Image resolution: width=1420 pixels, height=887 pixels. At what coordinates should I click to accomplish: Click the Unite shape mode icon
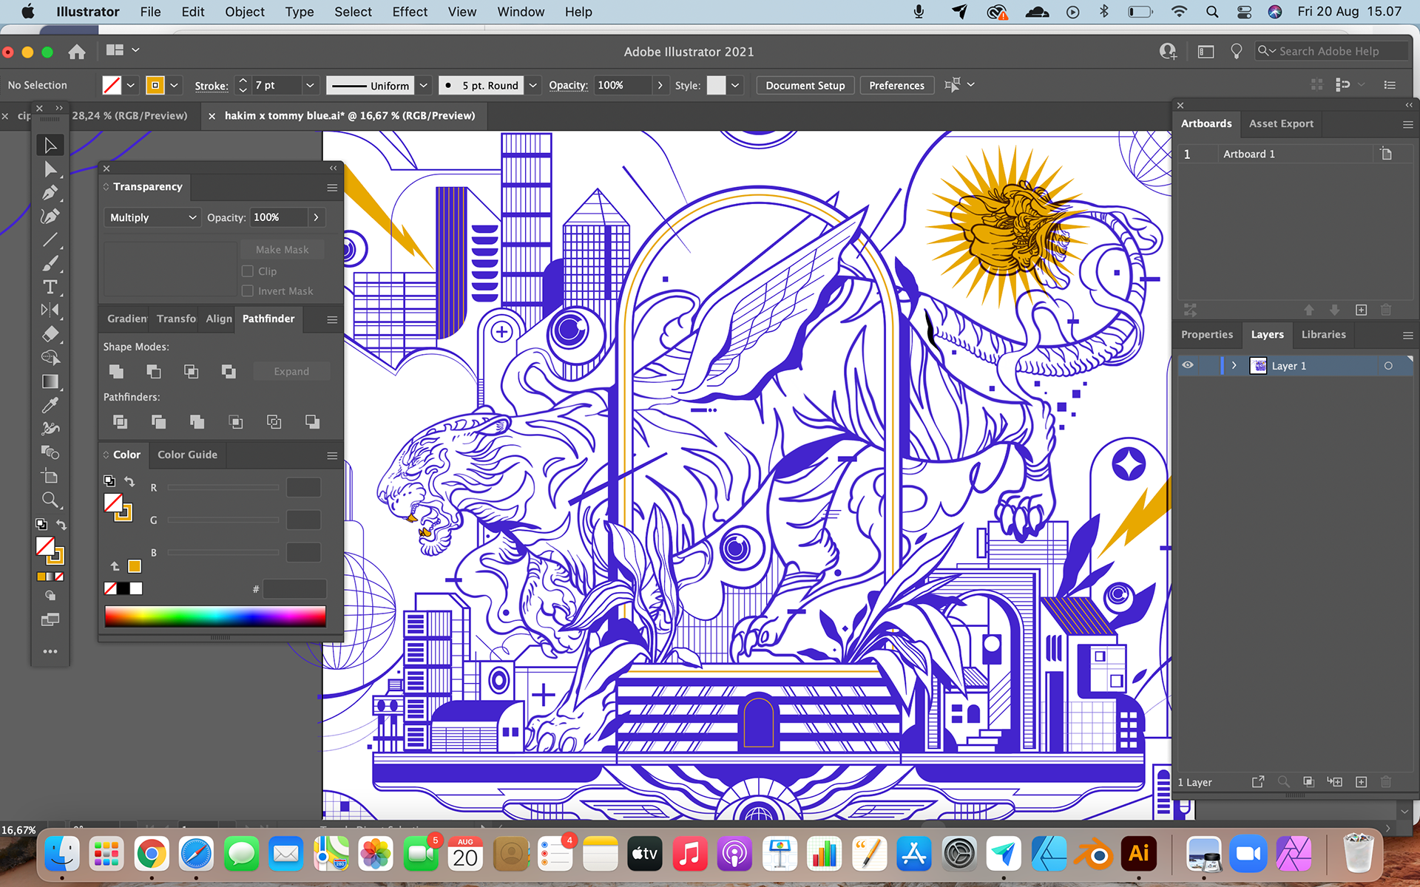pyautogui.click(x=116, y=371)
